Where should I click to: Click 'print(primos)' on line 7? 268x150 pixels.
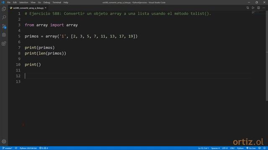40,47
